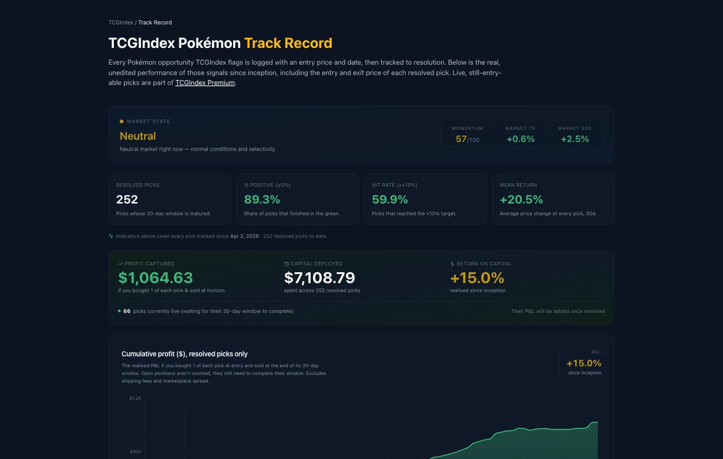Click the 'Their P&L will be added once resolved' note

point(558,311)
